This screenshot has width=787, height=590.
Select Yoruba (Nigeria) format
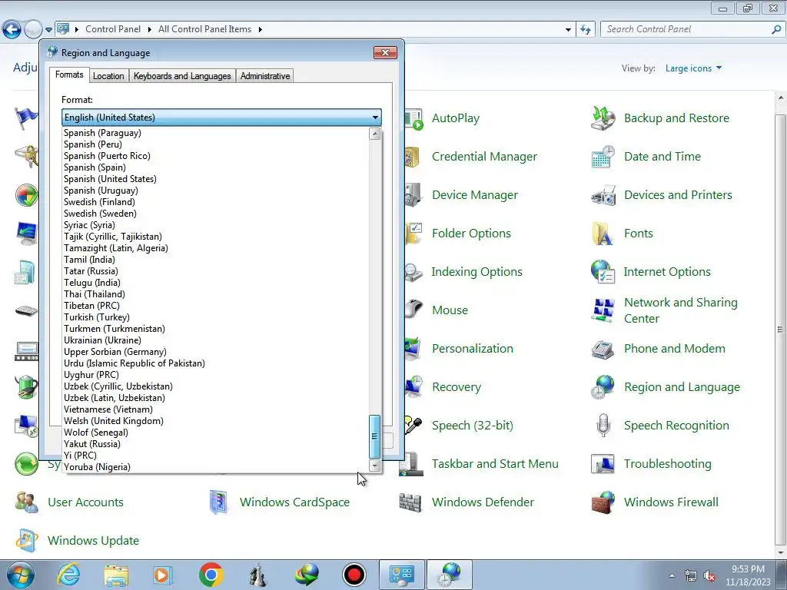click(216, 467)
